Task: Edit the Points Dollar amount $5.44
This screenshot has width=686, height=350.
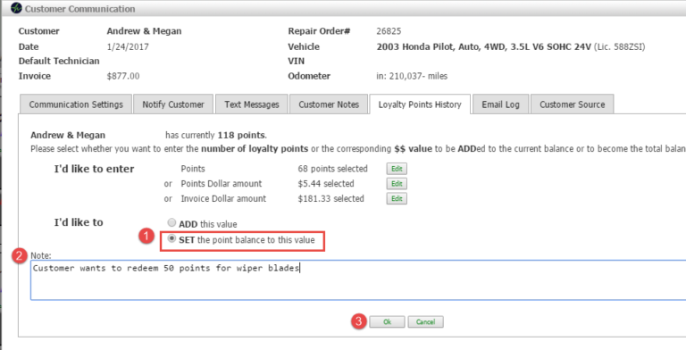Action: click(x=397, y=184)
